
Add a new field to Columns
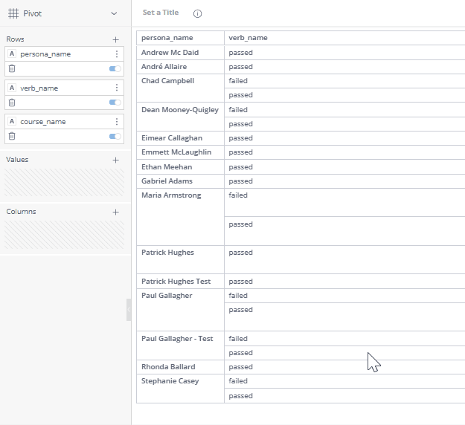pyautogui.click(x=115, y=212)
